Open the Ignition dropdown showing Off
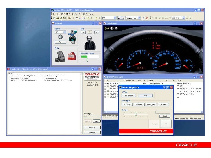Image resolution: width=211 pixels, height=158 pixels. [65, 32]
